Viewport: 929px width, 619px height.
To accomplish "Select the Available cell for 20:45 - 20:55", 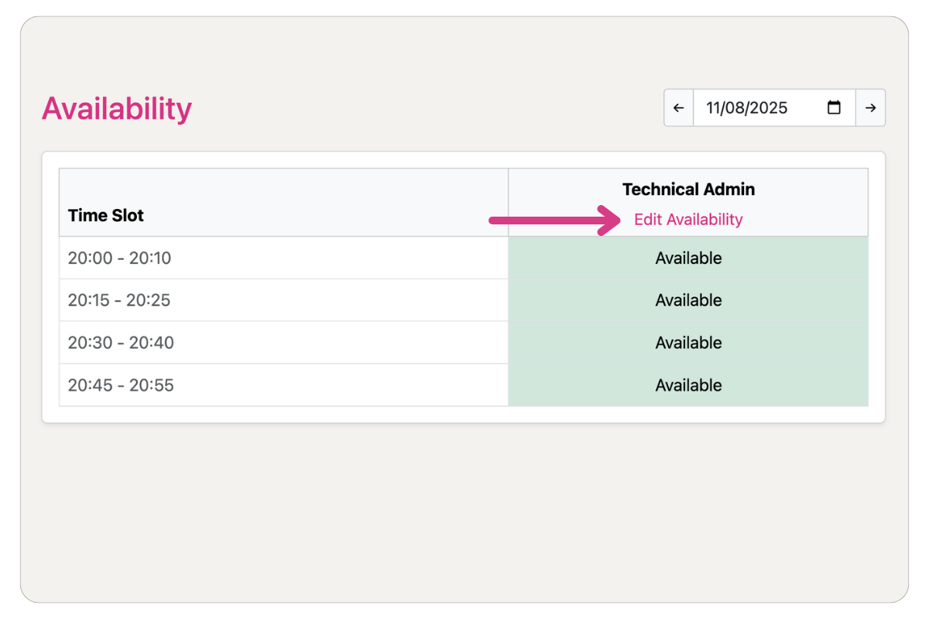I will (x=688, y=385).
